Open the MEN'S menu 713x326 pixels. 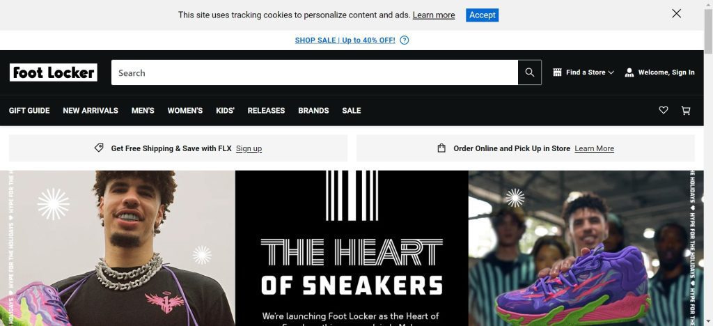(x=143, y=111)
